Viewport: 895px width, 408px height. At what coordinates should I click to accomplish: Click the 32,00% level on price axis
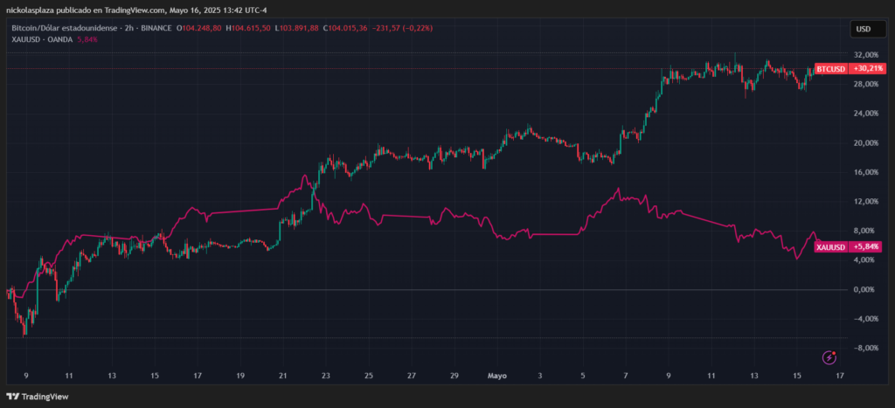coord(864,54)
